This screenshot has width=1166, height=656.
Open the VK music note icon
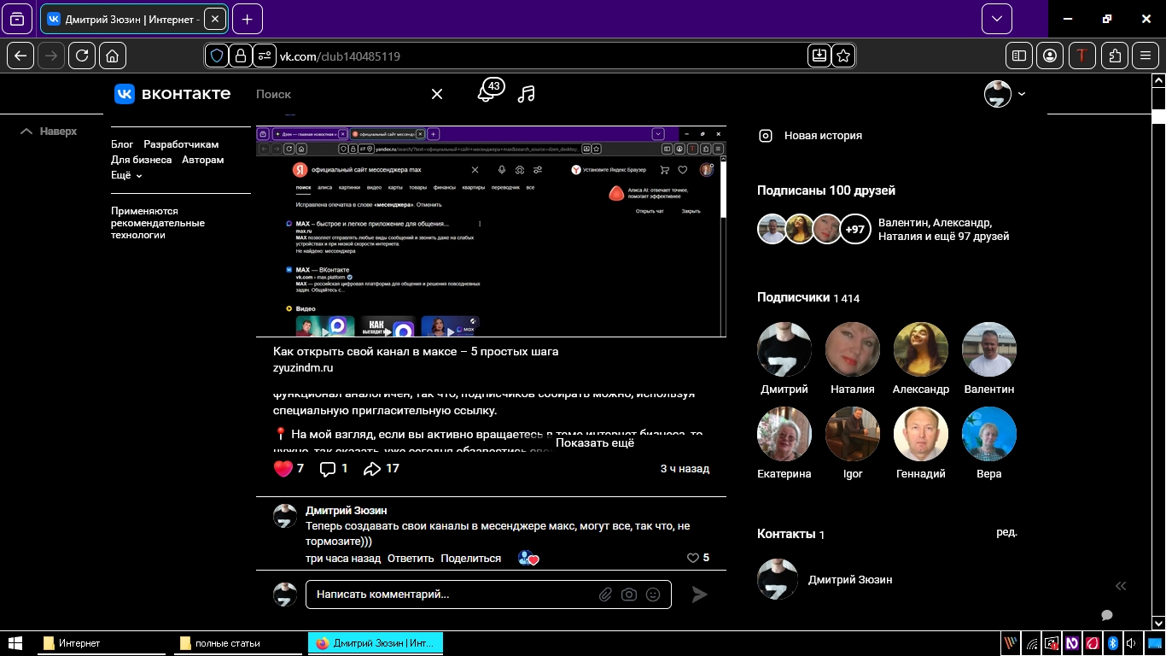[527, 94]
